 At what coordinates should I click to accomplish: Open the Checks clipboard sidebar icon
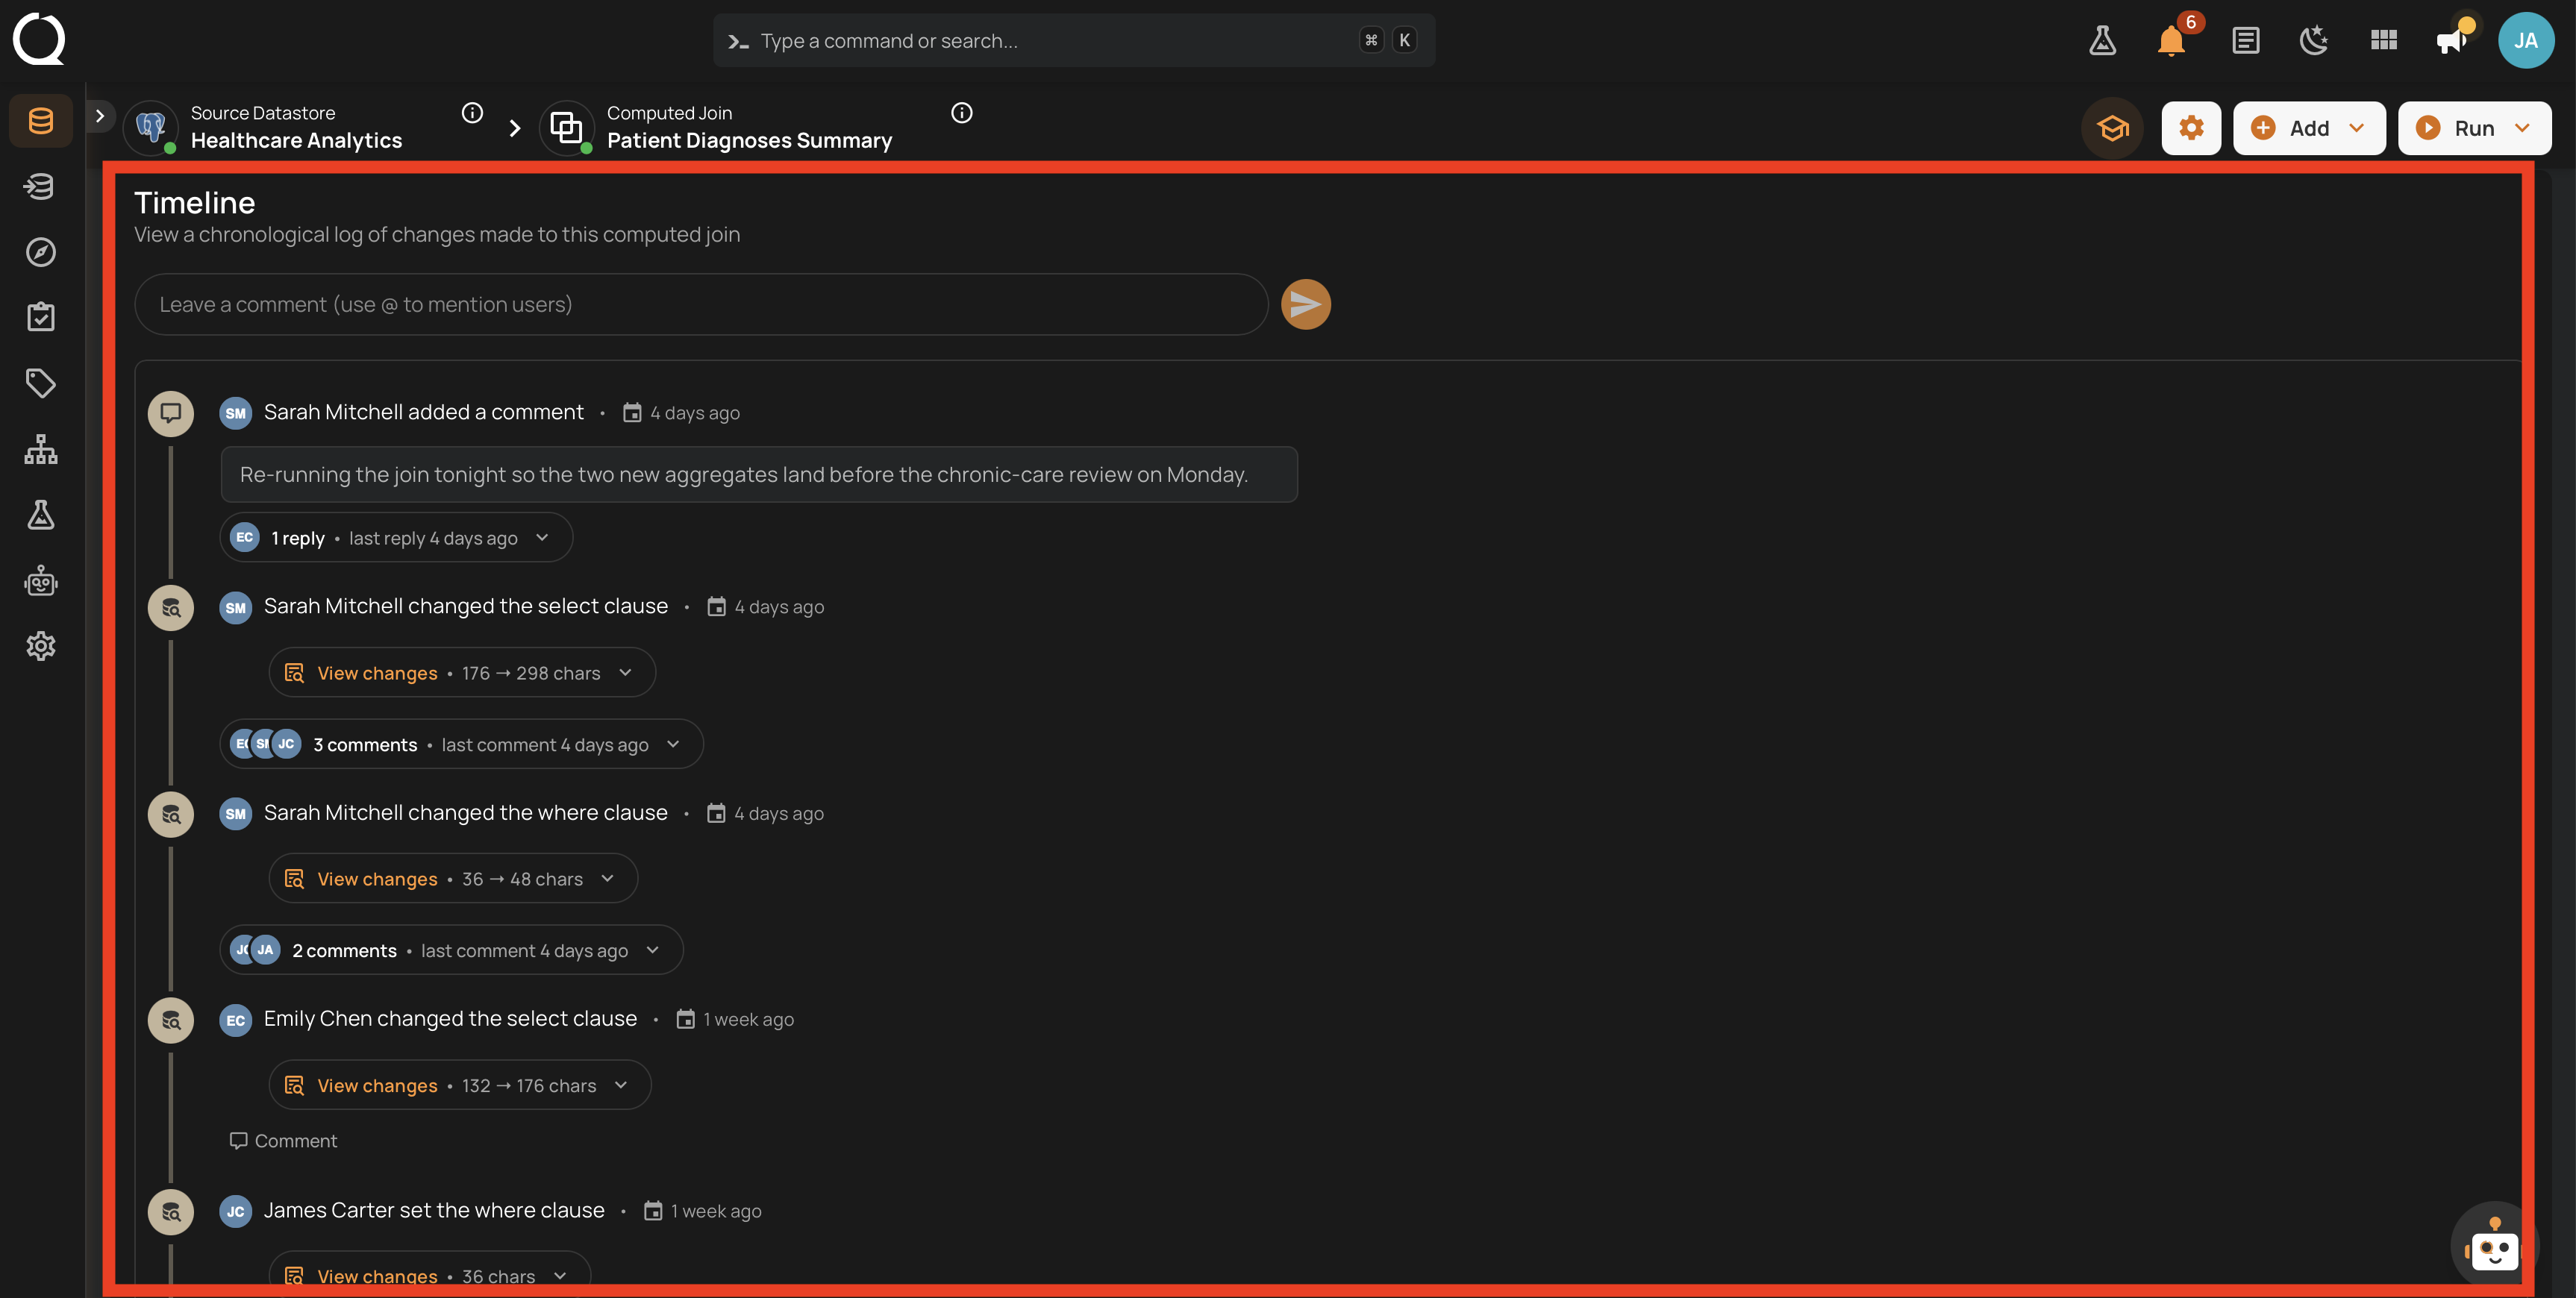tap(41, 317)
